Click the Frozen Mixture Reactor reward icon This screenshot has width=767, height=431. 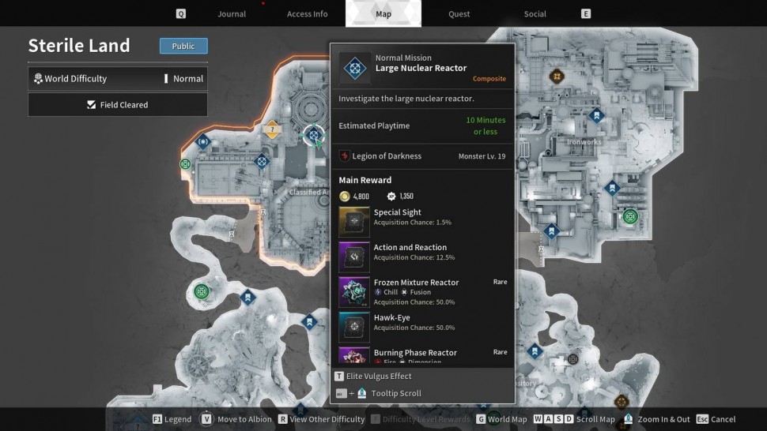354,291
